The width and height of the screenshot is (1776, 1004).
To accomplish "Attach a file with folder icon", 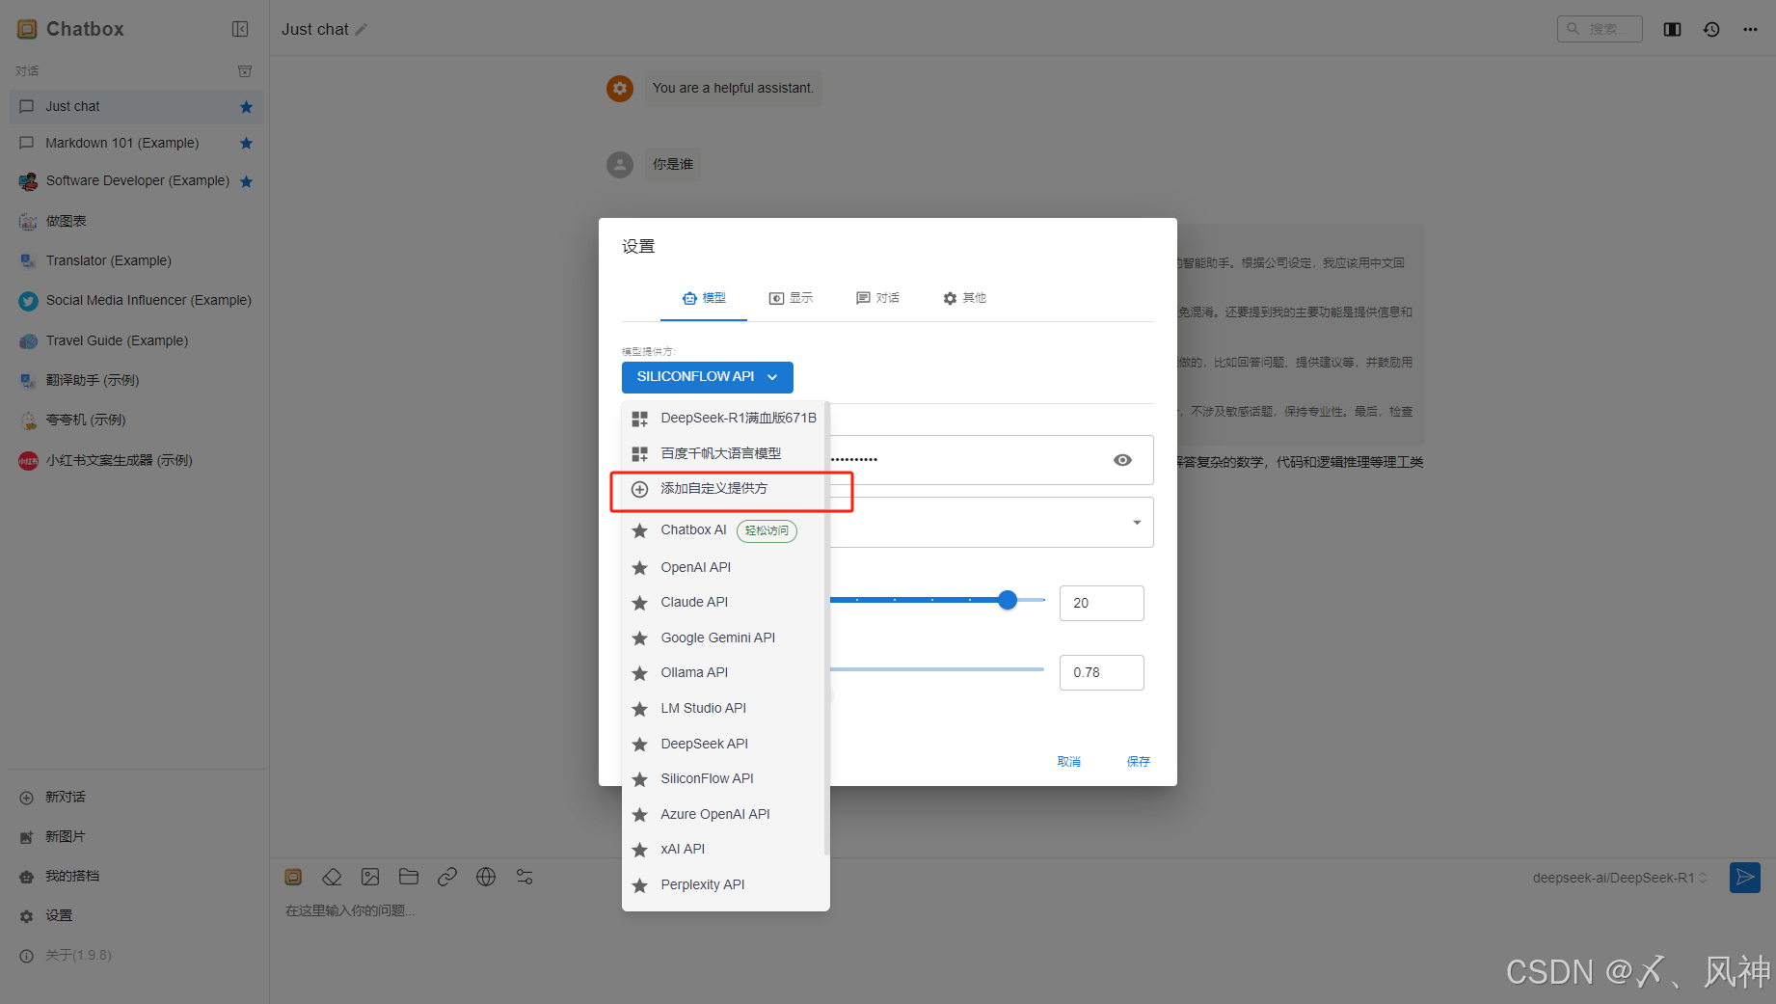I will [409, 877].
